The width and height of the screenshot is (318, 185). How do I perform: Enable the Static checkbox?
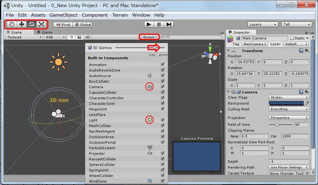(x=292, y=38)
